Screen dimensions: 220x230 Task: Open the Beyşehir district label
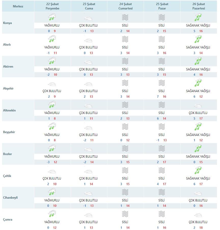point(9,132)
